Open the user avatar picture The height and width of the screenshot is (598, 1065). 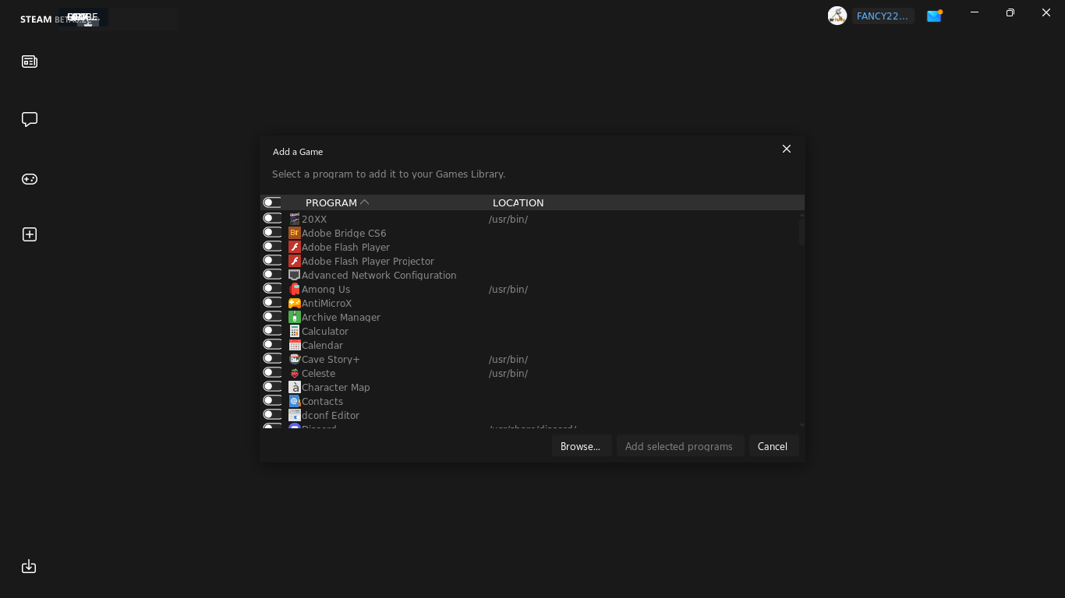click(837, 16)
